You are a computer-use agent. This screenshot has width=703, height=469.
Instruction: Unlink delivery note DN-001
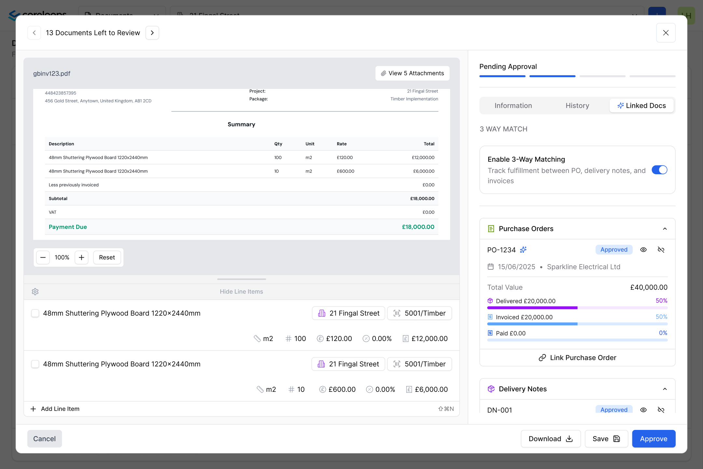pos(661,410)
